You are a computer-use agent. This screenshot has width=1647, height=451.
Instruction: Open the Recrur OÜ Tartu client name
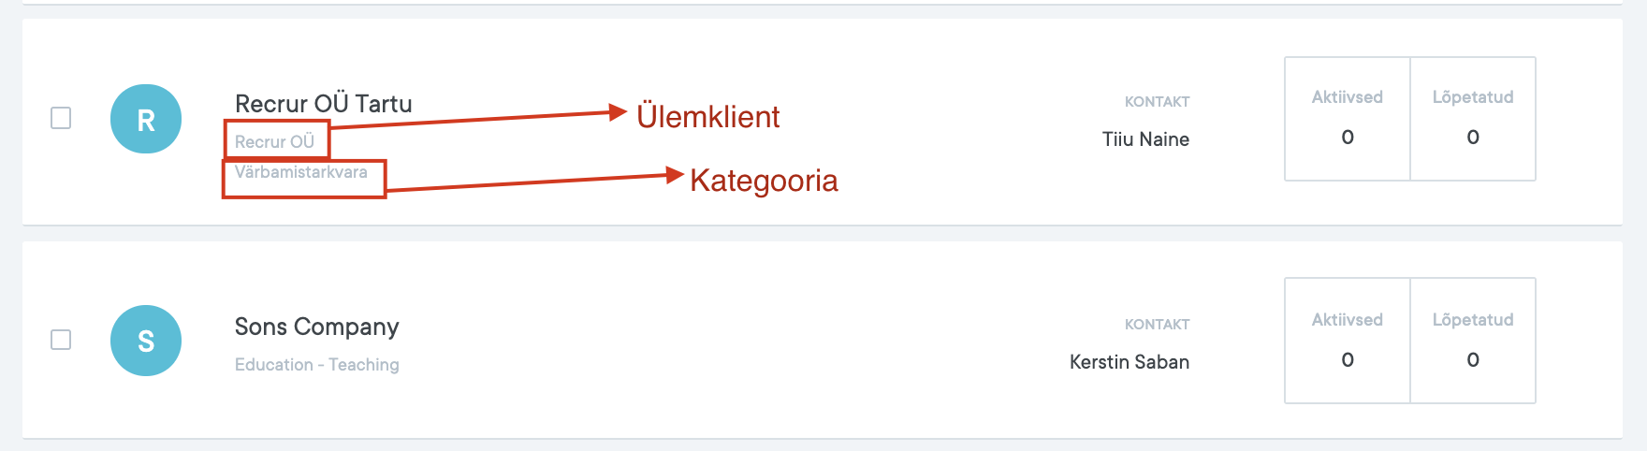pos(323,104)
